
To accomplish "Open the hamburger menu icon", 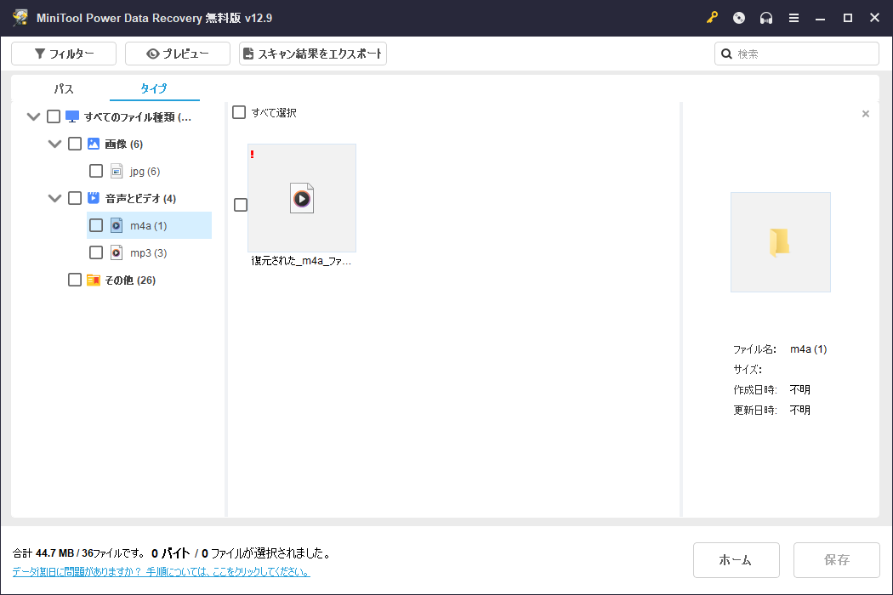I will click(793, 18).
